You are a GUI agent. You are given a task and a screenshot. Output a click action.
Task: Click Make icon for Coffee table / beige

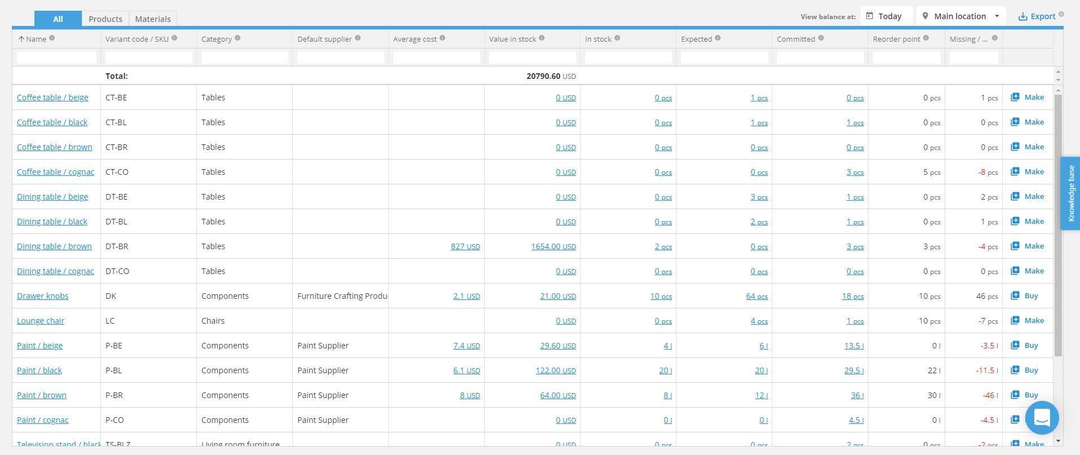click(1015, 97)
